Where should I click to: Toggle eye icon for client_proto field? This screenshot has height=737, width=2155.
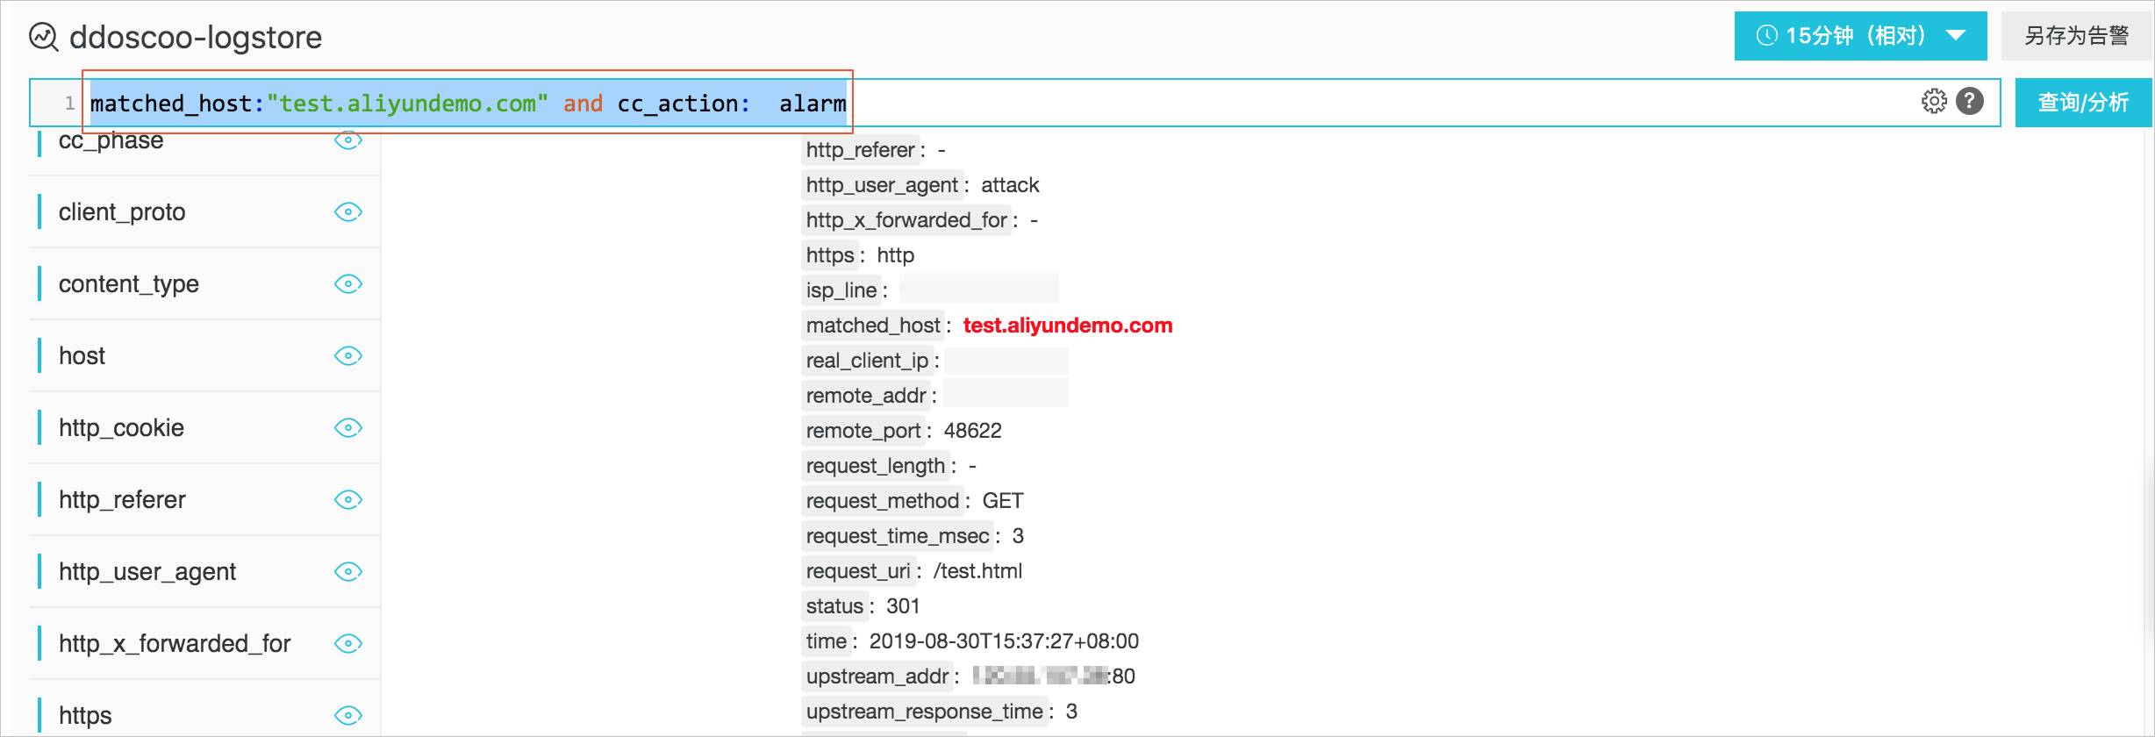[348, 212]
